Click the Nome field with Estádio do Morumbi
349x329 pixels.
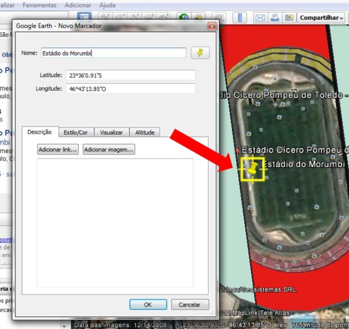[114, 53]
